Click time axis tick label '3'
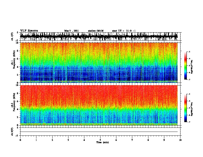Image resolution: width=203 pixels, height=157 pixels. pos(68,140)
